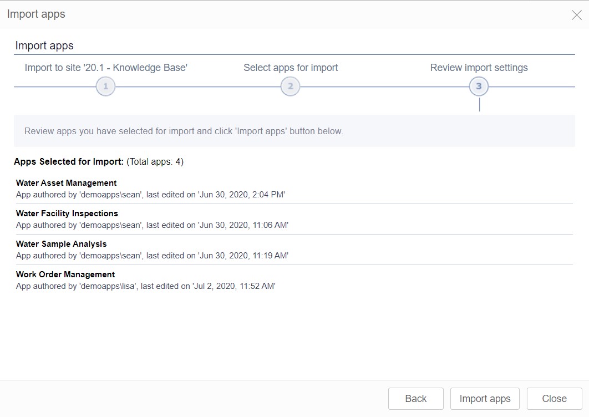Select the 'Water Facility Inspections' app entry

pyautogui.click(x=67, y=213)
